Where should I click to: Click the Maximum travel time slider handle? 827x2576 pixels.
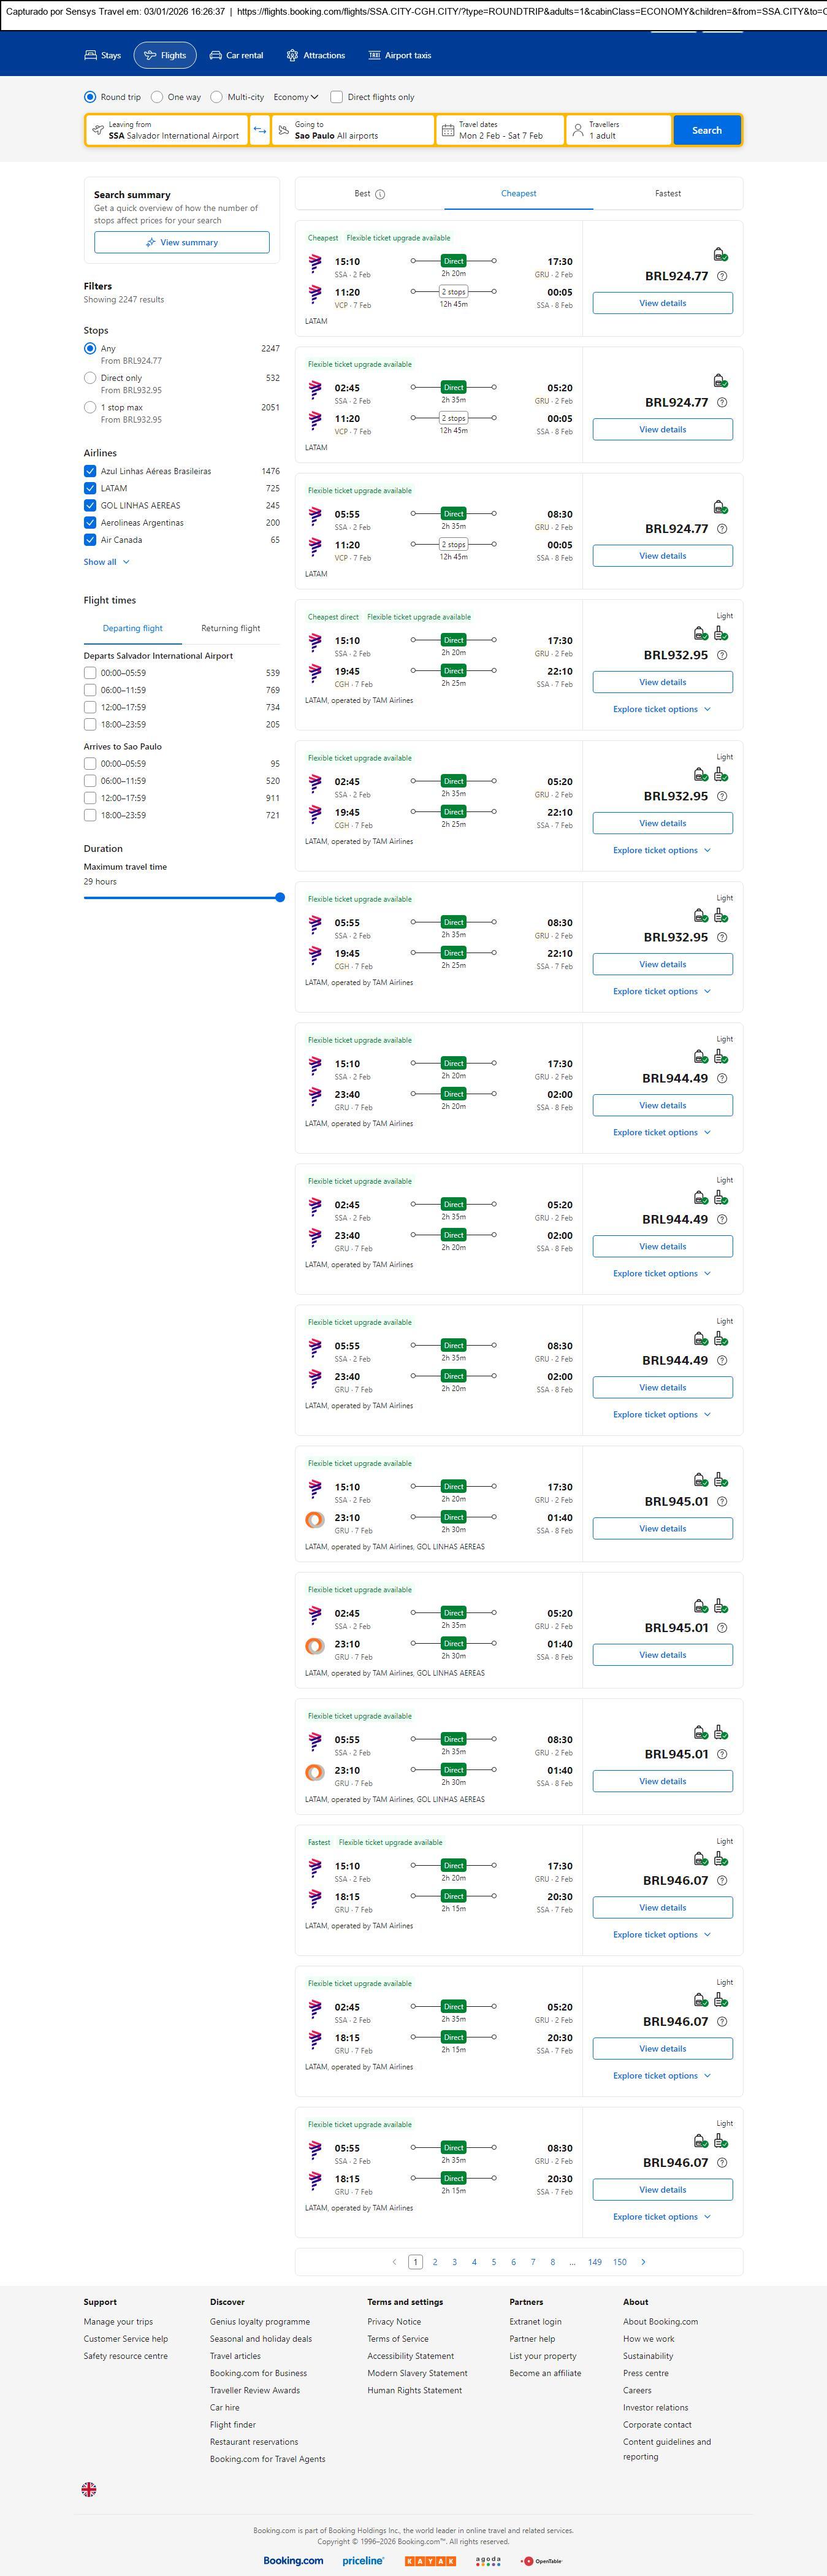tap(280, 898)
